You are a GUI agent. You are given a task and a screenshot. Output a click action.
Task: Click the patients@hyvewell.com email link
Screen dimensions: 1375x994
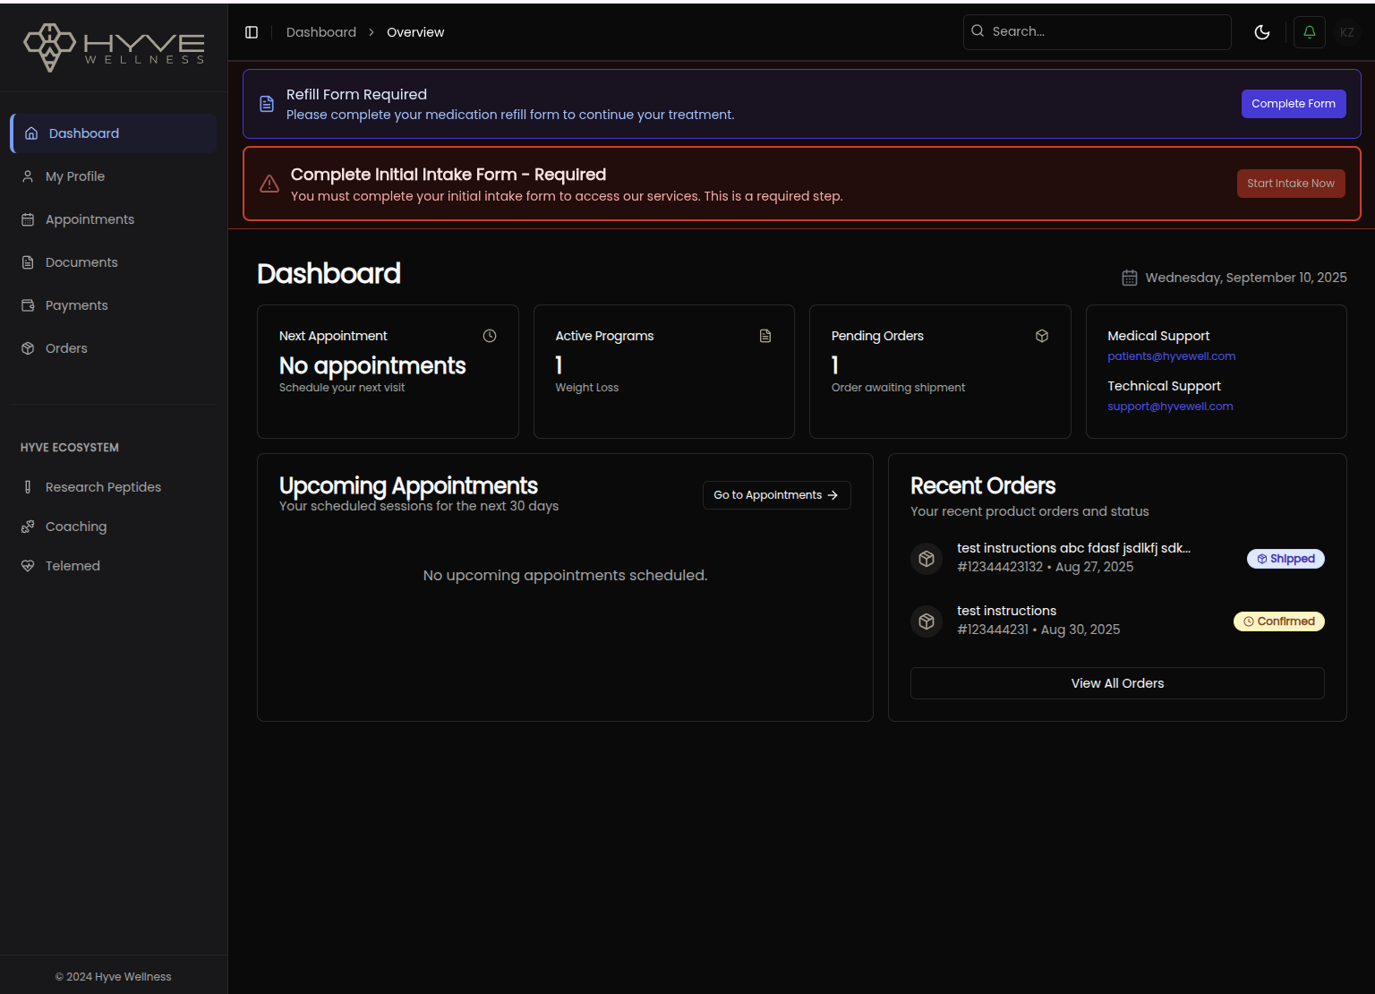click(1171, 356)
